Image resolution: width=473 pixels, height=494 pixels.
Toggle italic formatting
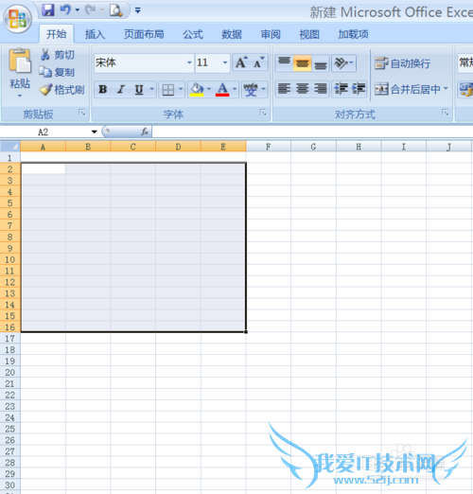click(x=120, y=90)
